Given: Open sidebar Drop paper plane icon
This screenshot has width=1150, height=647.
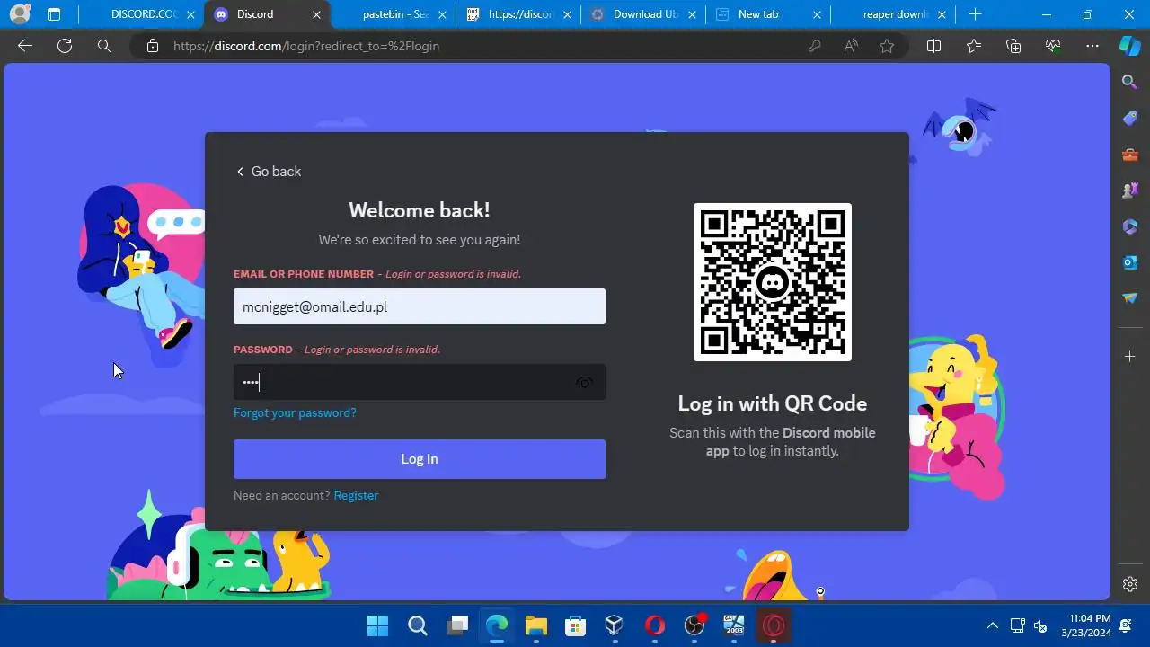Looking at the screenshot, I should (x=1130, y=298).
